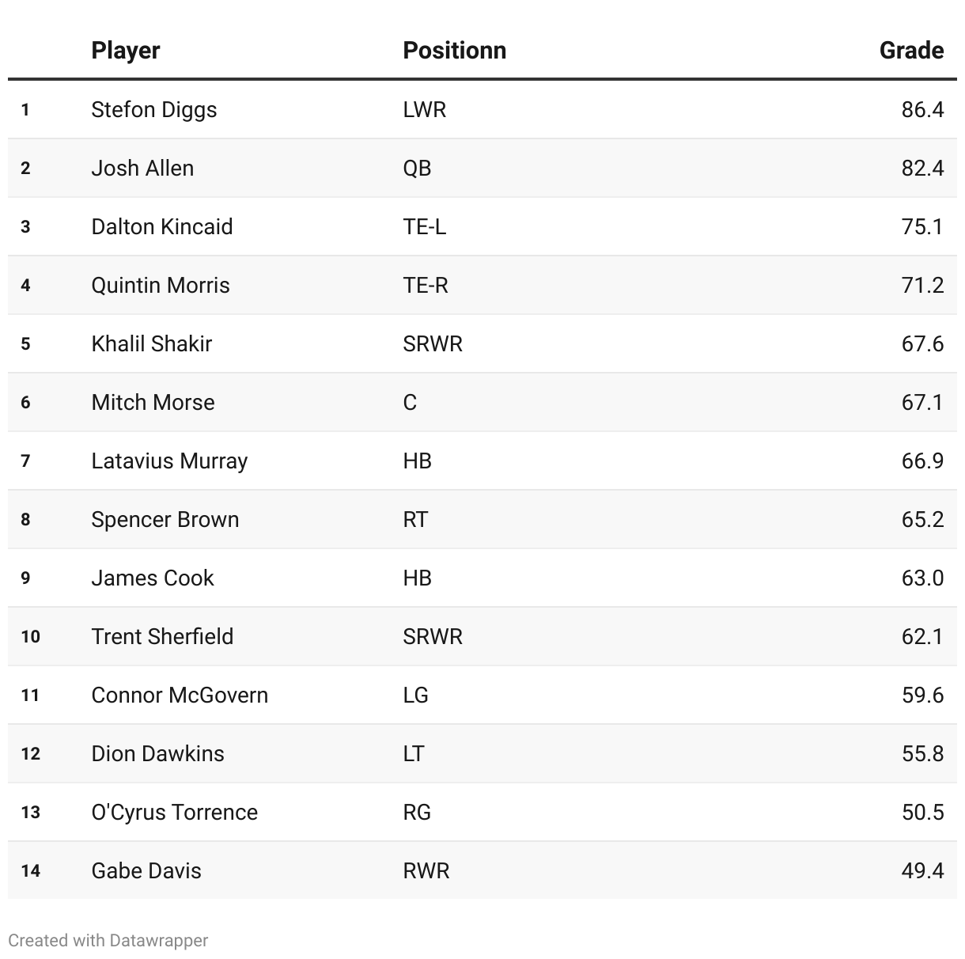This screenshot has width=965, height=959.
Task: Select the O'Cyrus Torrence name cell
Action: (x=175, y=812)
